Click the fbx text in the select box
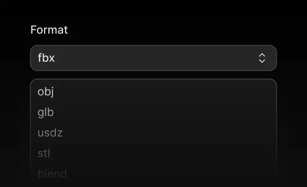The image size is (307, 187). coord(46,58)
